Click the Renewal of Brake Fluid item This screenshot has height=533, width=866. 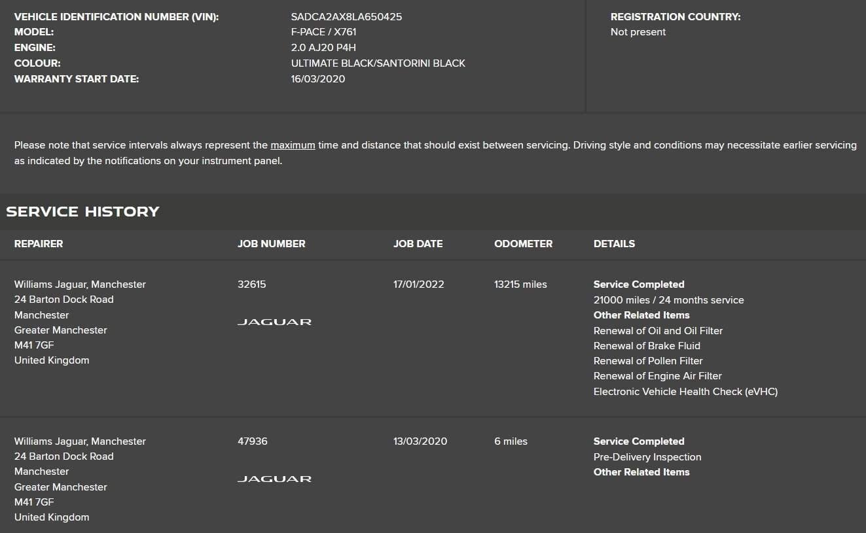(647, 346)
